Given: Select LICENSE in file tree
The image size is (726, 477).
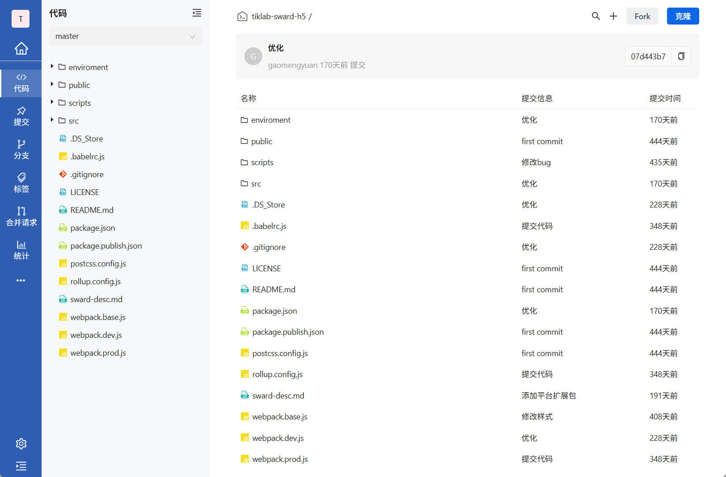Looking at the screenshot, I should tap(84, 192).
